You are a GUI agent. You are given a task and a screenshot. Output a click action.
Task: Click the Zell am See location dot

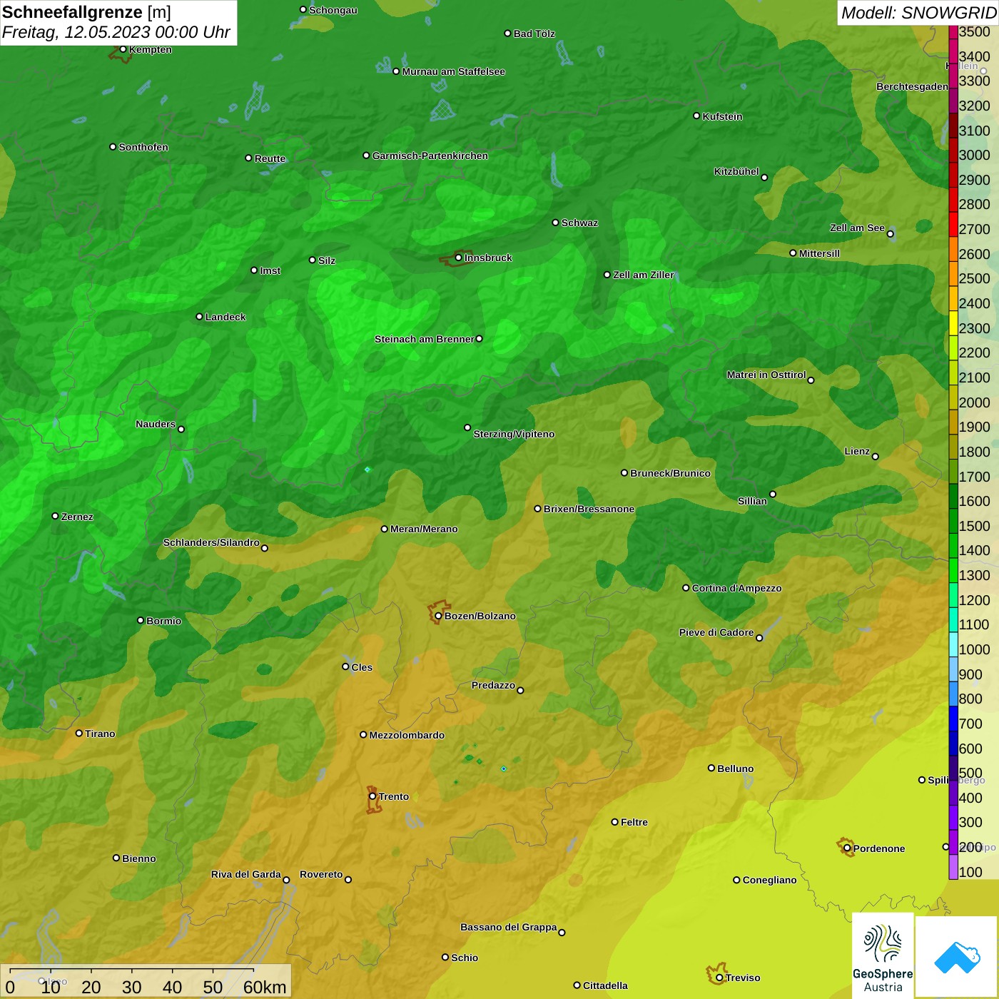coord(890,233)
